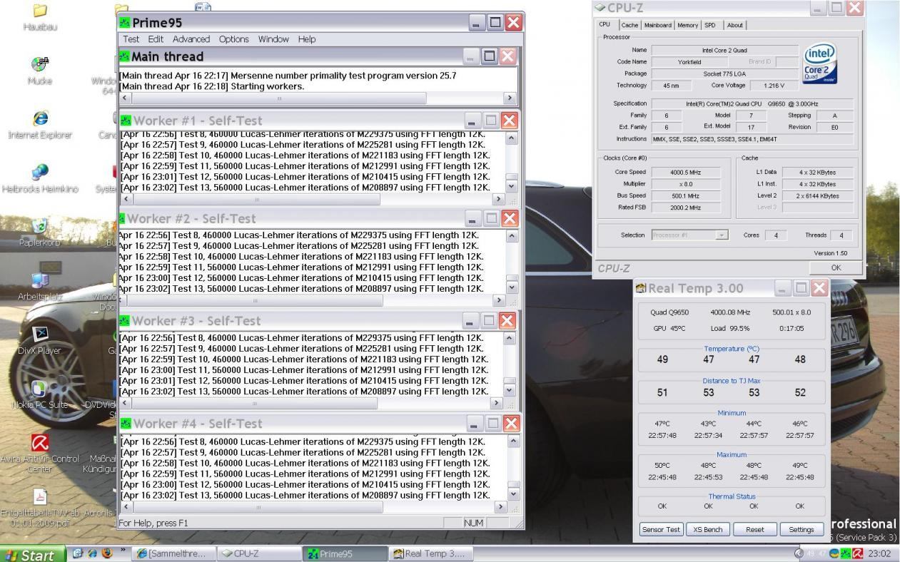This screenshot has height=562, width=900.
Task: Click Worker #4 horizontal scroll left arrow
Action: click(126, 507)
